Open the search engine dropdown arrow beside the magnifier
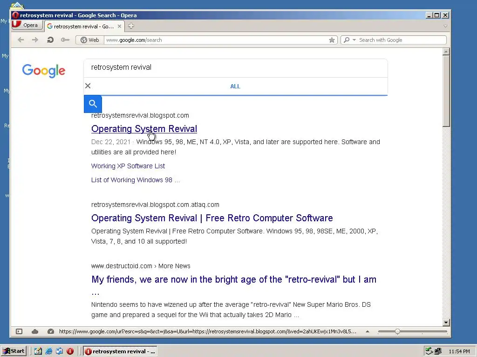The width and height of the screenshot is (477, 357). coord(354,40)
